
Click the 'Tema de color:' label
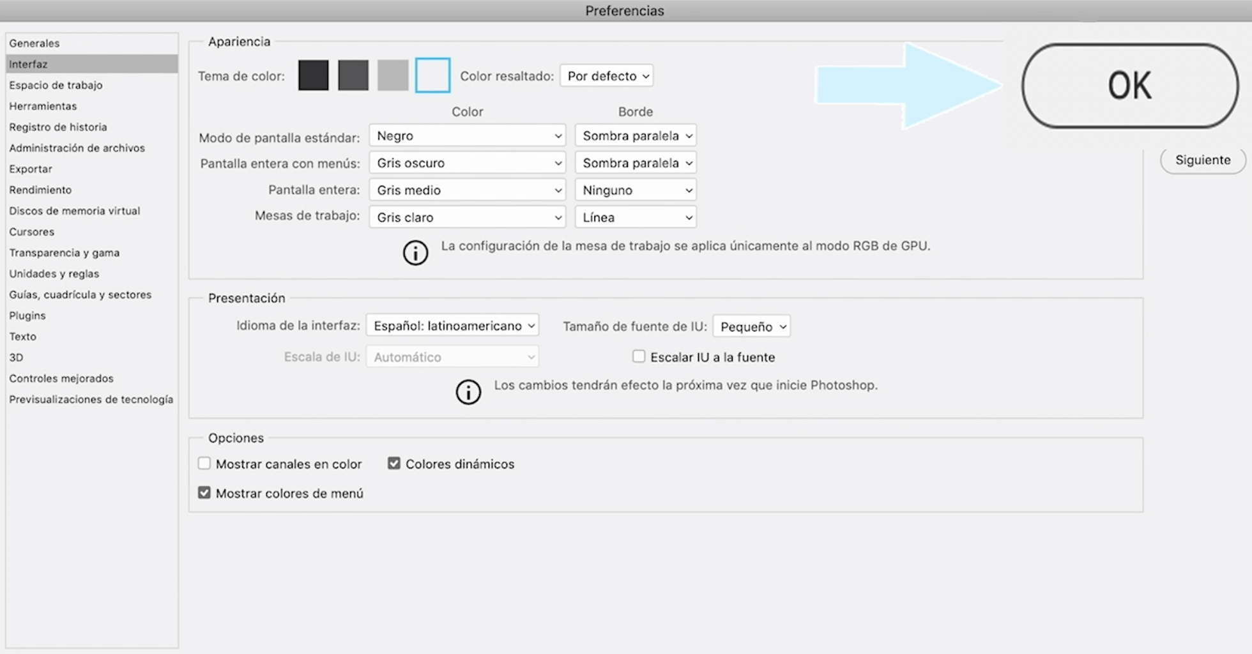[x=241, y=76]
